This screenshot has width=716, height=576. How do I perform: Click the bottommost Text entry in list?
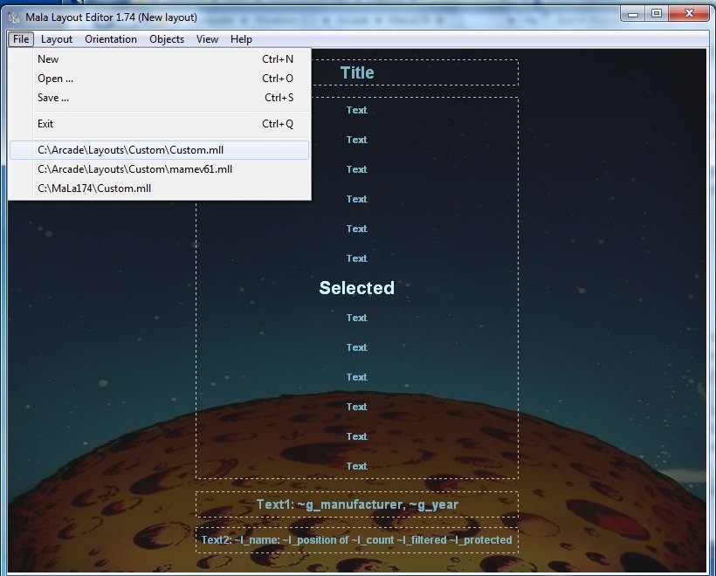[x=356, y=466]
